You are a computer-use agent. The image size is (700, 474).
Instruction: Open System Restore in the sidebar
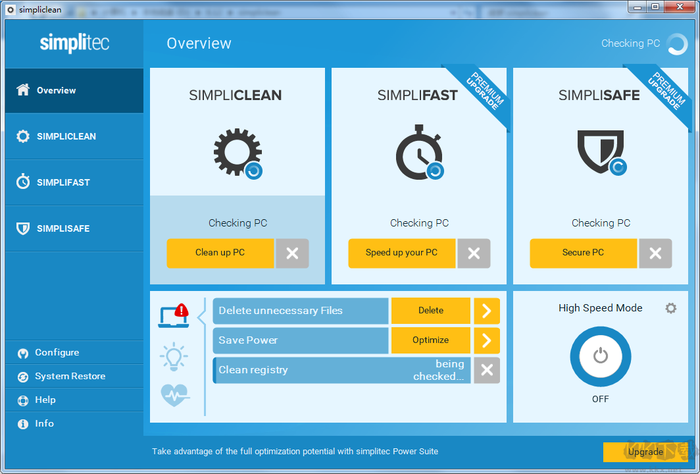[70, 376]
